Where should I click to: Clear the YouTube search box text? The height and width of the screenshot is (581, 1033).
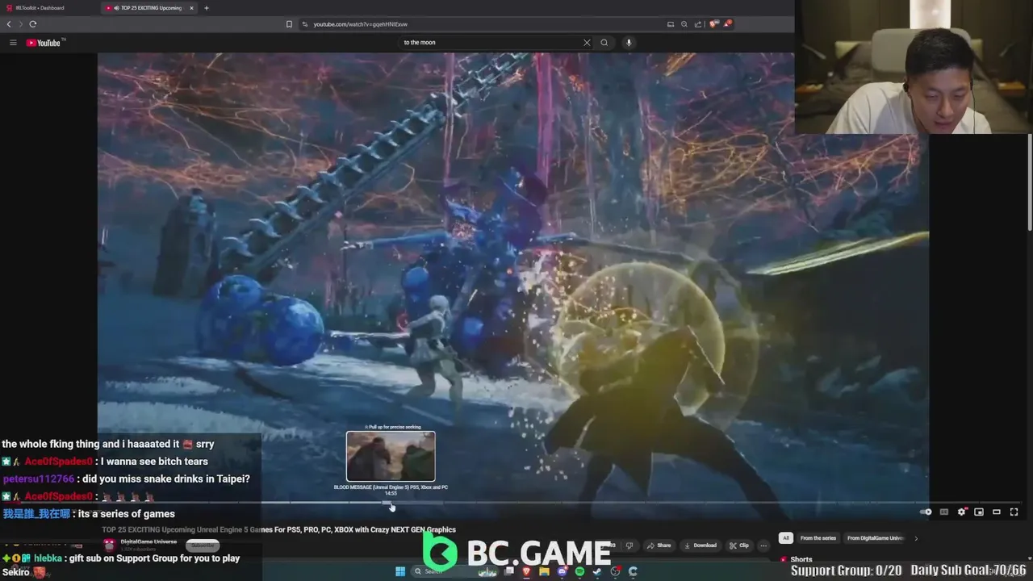[587, 43]
